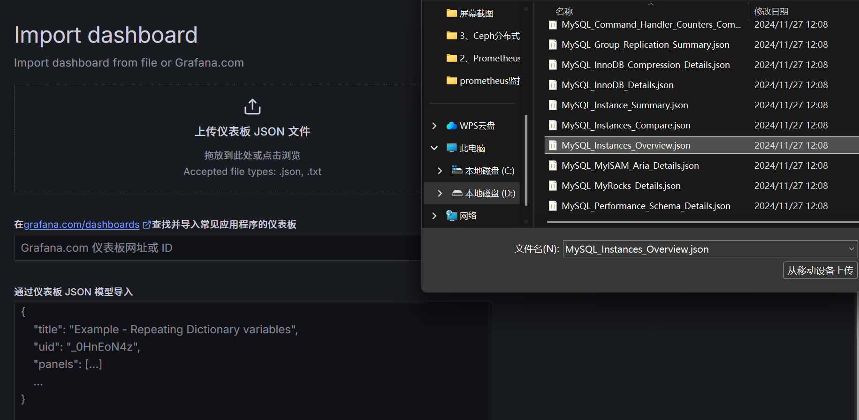
Task: Select file name MySQL_Group_Replication_Summary.json
Action: coord(646,45)
